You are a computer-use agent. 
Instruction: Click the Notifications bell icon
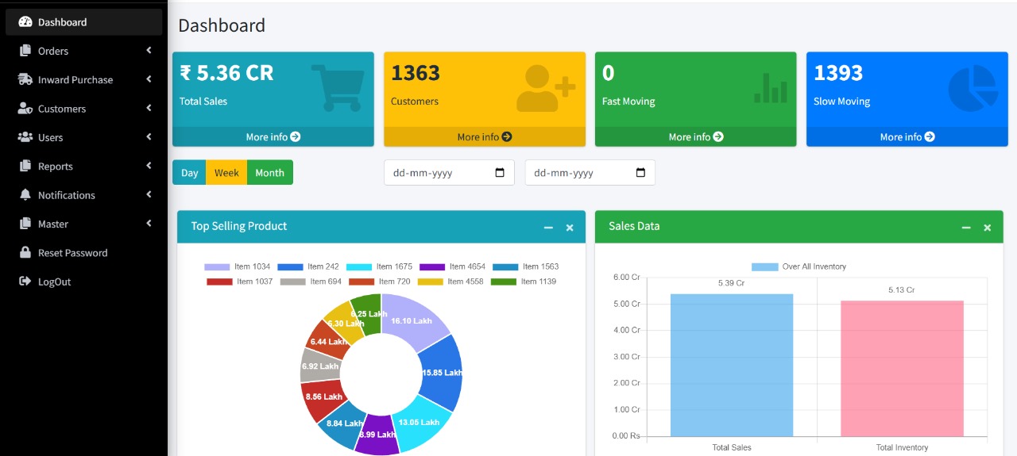(x=25, y=195)
